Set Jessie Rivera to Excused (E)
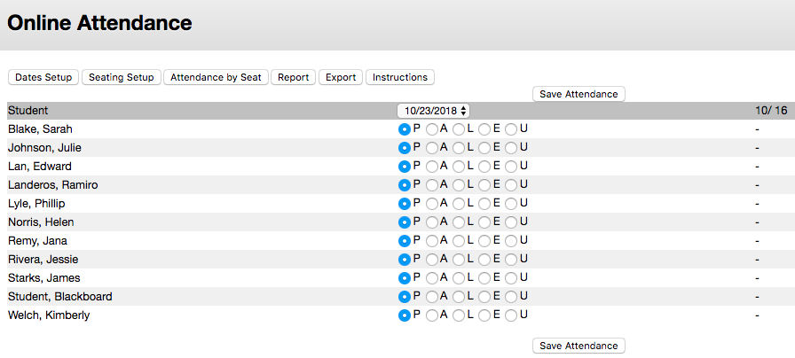The image size is (795, 358). [x=484, y=260]
